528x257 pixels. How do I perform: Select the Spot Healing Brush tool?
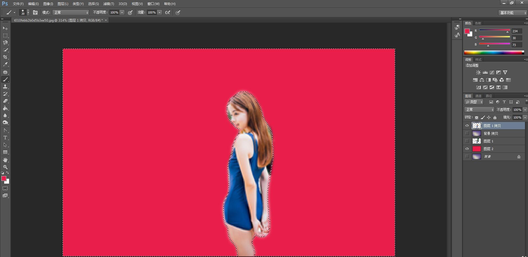pyautogui.click(x=5, y=72)
